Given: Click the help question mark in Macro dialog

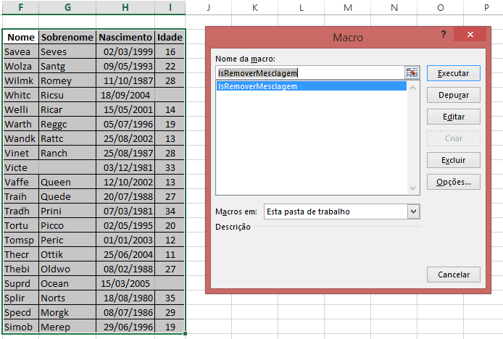Looking at the screenshot, I should pos(444,34).
